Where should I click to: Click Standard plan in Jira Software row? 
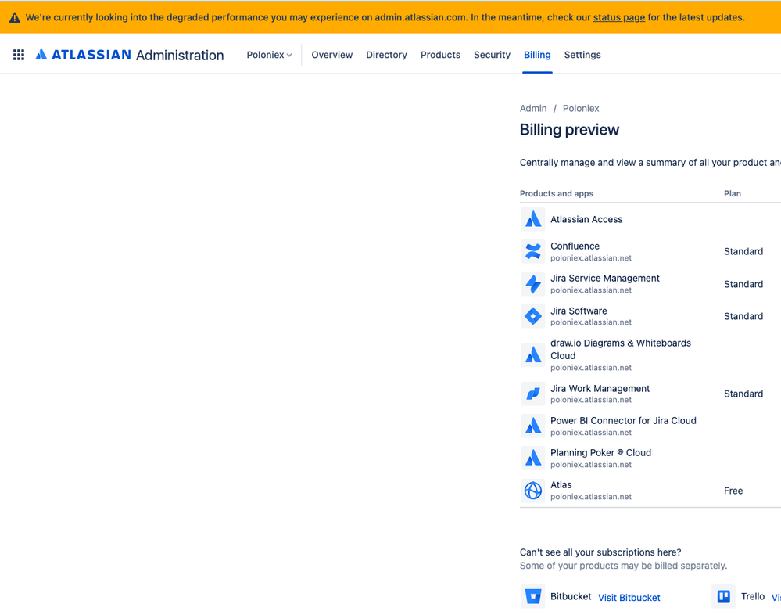(743, 316)
